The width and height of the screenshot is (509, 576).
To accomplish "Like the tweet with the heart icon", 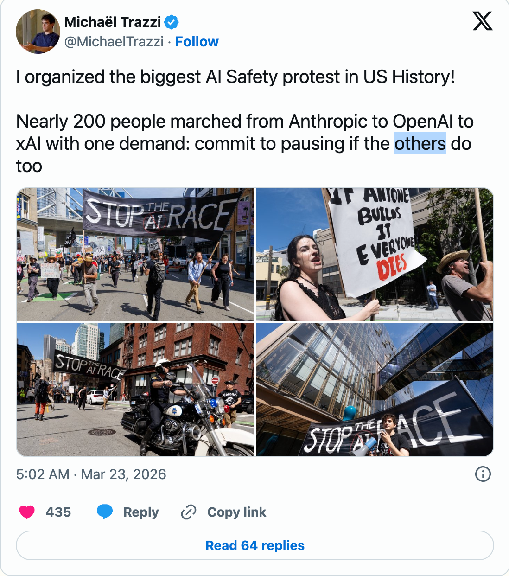I will (x=27, y=512).
